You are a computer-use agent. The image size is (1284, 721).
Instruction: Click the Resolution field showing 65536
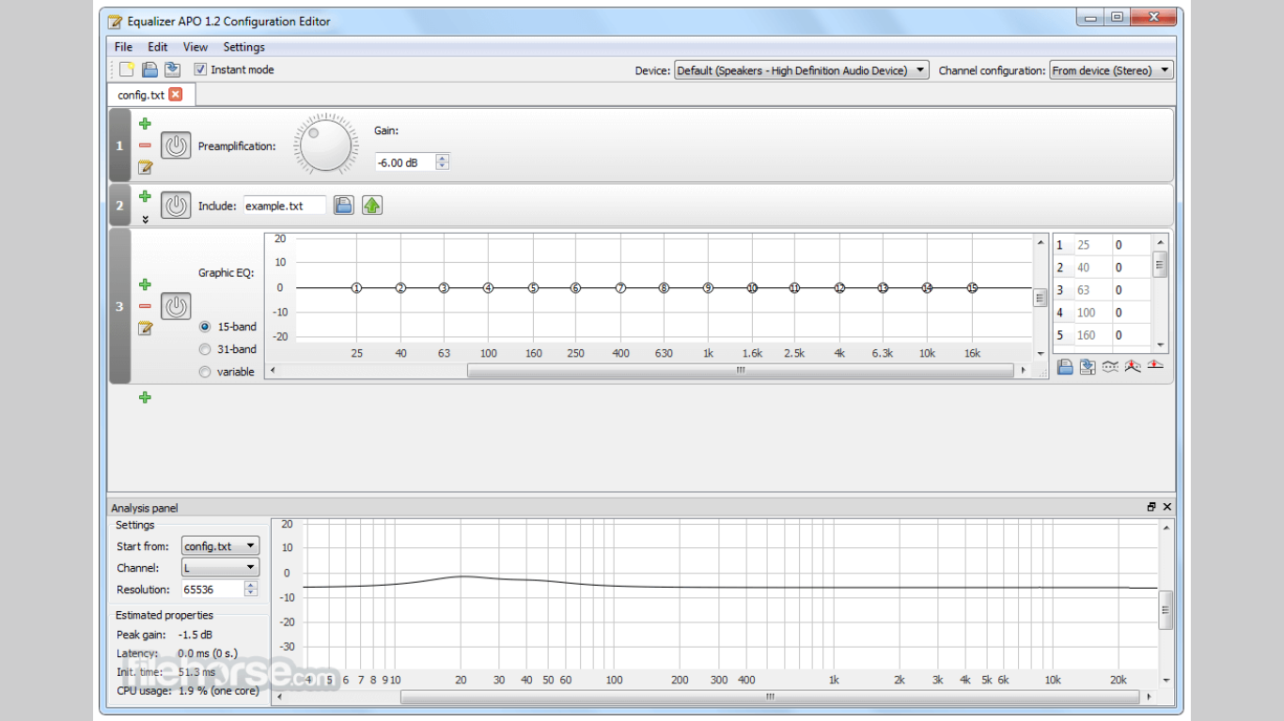point(212,590)
